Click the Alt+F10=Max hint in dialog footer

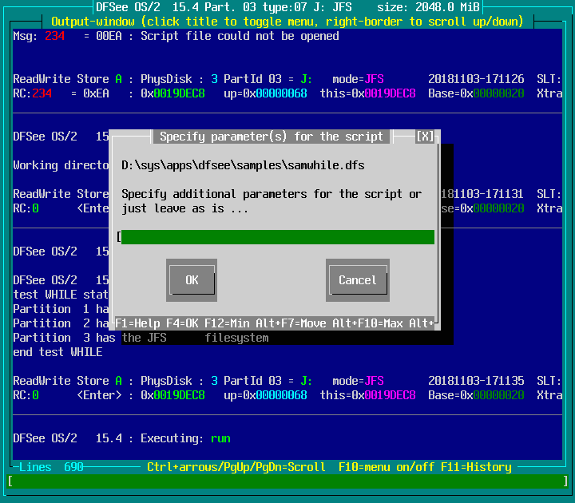(x=367, y=323)
